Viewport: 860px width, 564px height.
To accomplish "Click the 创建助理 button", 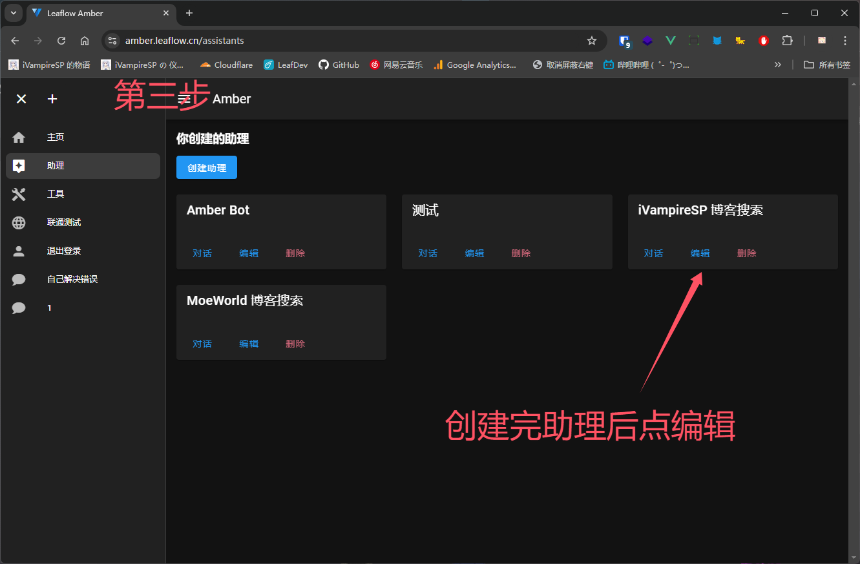I will click(x=206, y=167).
